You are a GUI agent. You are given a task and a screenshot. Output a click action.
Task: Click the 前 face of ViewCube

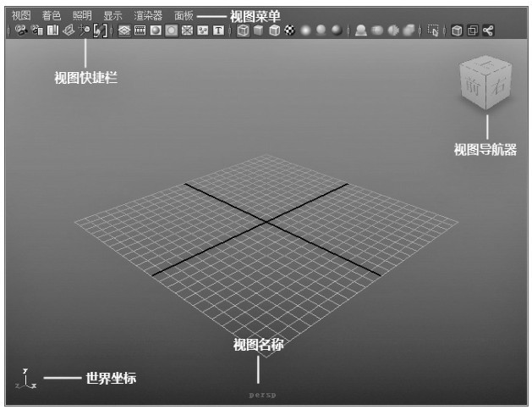coord(473,86)
